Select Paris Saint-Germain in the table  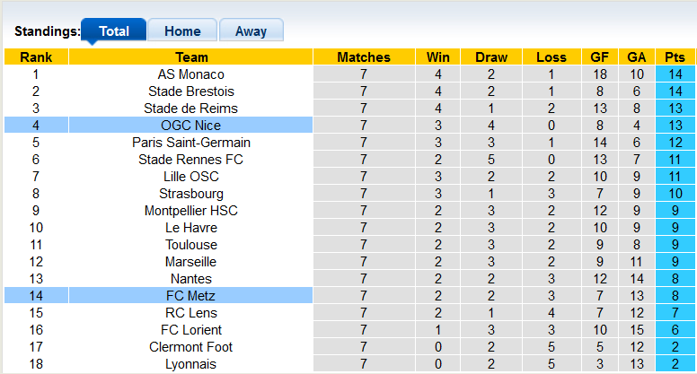[x=190, y=143]
